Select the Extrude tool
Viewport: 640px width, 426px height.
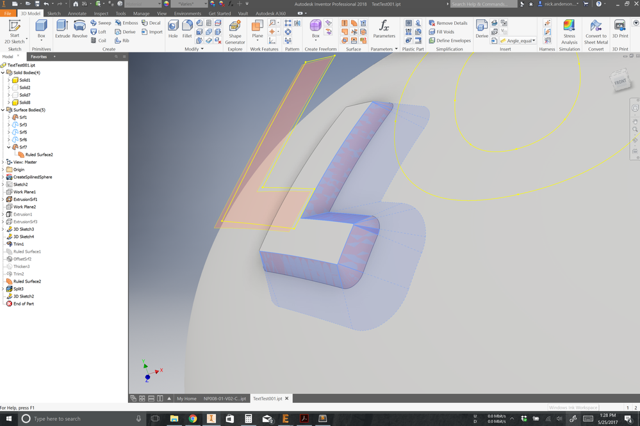pos(62,29)
